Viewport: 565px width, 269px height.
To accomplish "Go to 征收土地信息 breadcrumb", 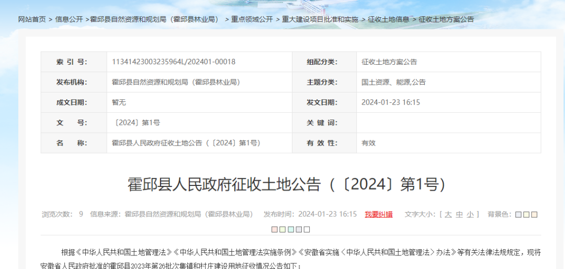I will pyautogui.click(x=388, y=19).
